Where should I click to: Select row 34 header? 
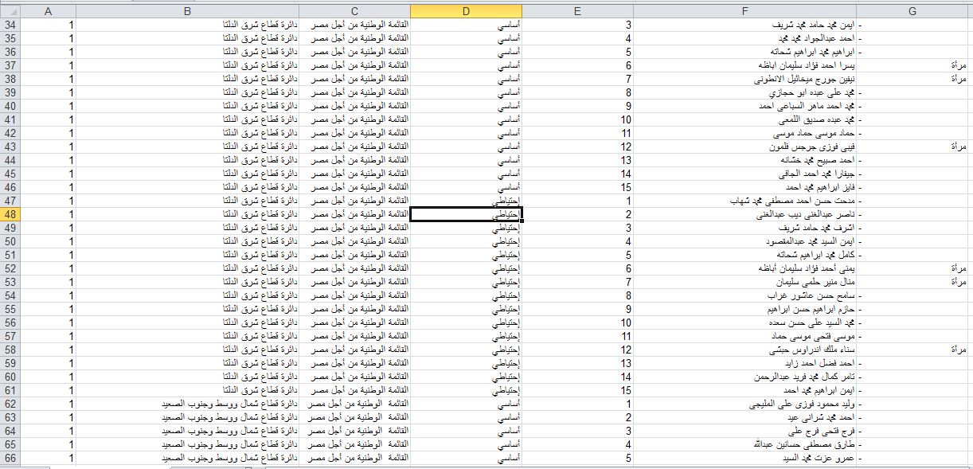pos(10,25)
